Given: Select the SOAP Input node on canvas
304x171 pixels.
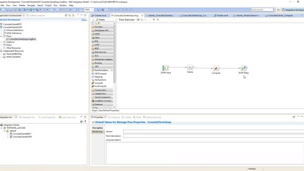Looking at the screenshot, I should tap(166, 68).
